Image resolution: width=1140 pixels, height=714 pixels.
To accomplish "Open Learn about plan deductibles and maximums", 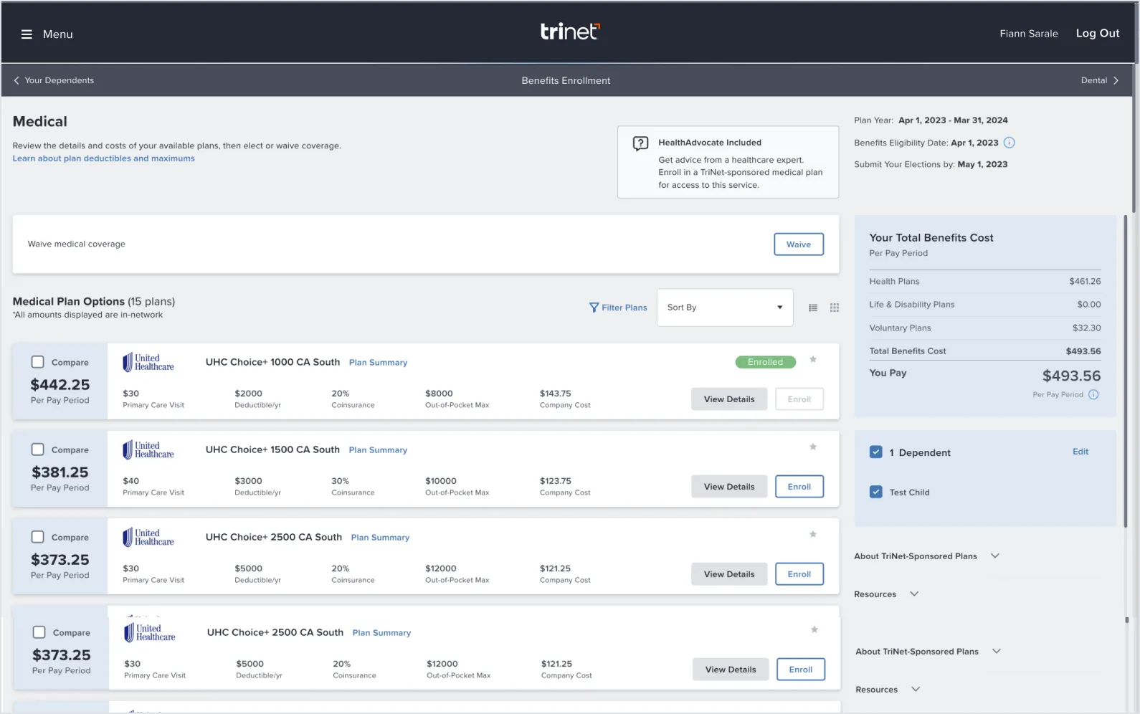I will tap(103, 158).
